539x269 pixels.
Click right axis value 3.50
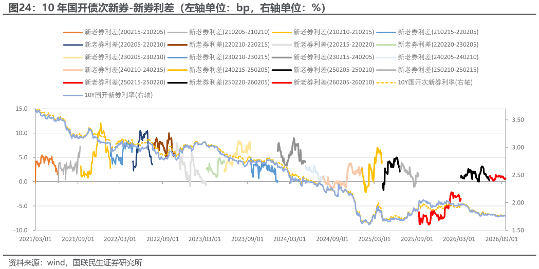coord(519,120)
